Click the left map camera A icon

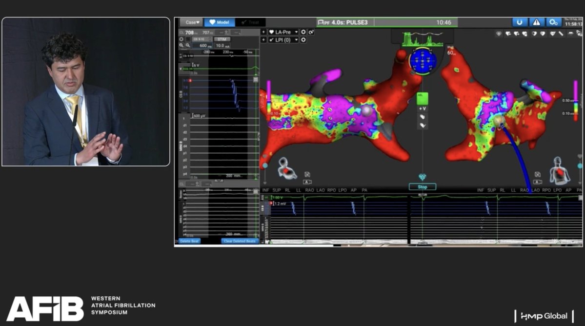point(307,182)
